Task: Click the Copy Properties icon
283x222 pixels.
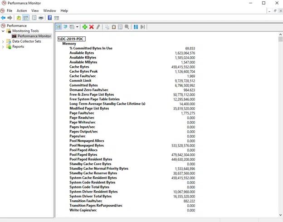Action: click(107, 27)
